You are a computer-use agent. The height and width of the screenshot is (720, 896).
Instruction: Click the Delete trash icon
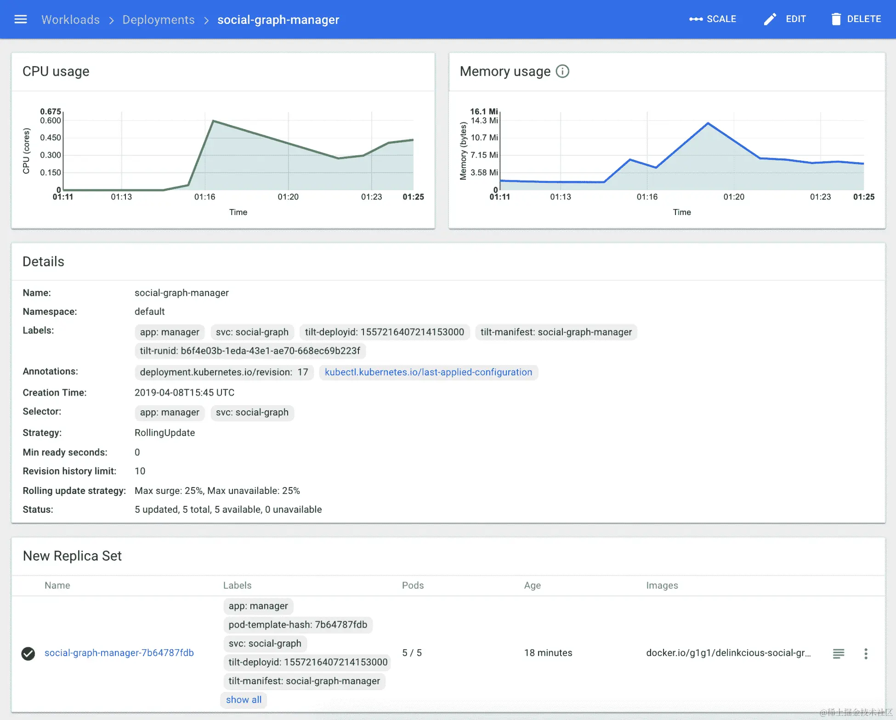836,19
